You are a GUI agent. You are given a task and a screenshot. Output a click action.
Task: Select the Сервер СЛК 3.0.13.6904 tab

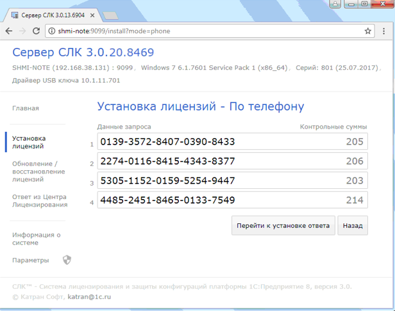pos(53,15)
